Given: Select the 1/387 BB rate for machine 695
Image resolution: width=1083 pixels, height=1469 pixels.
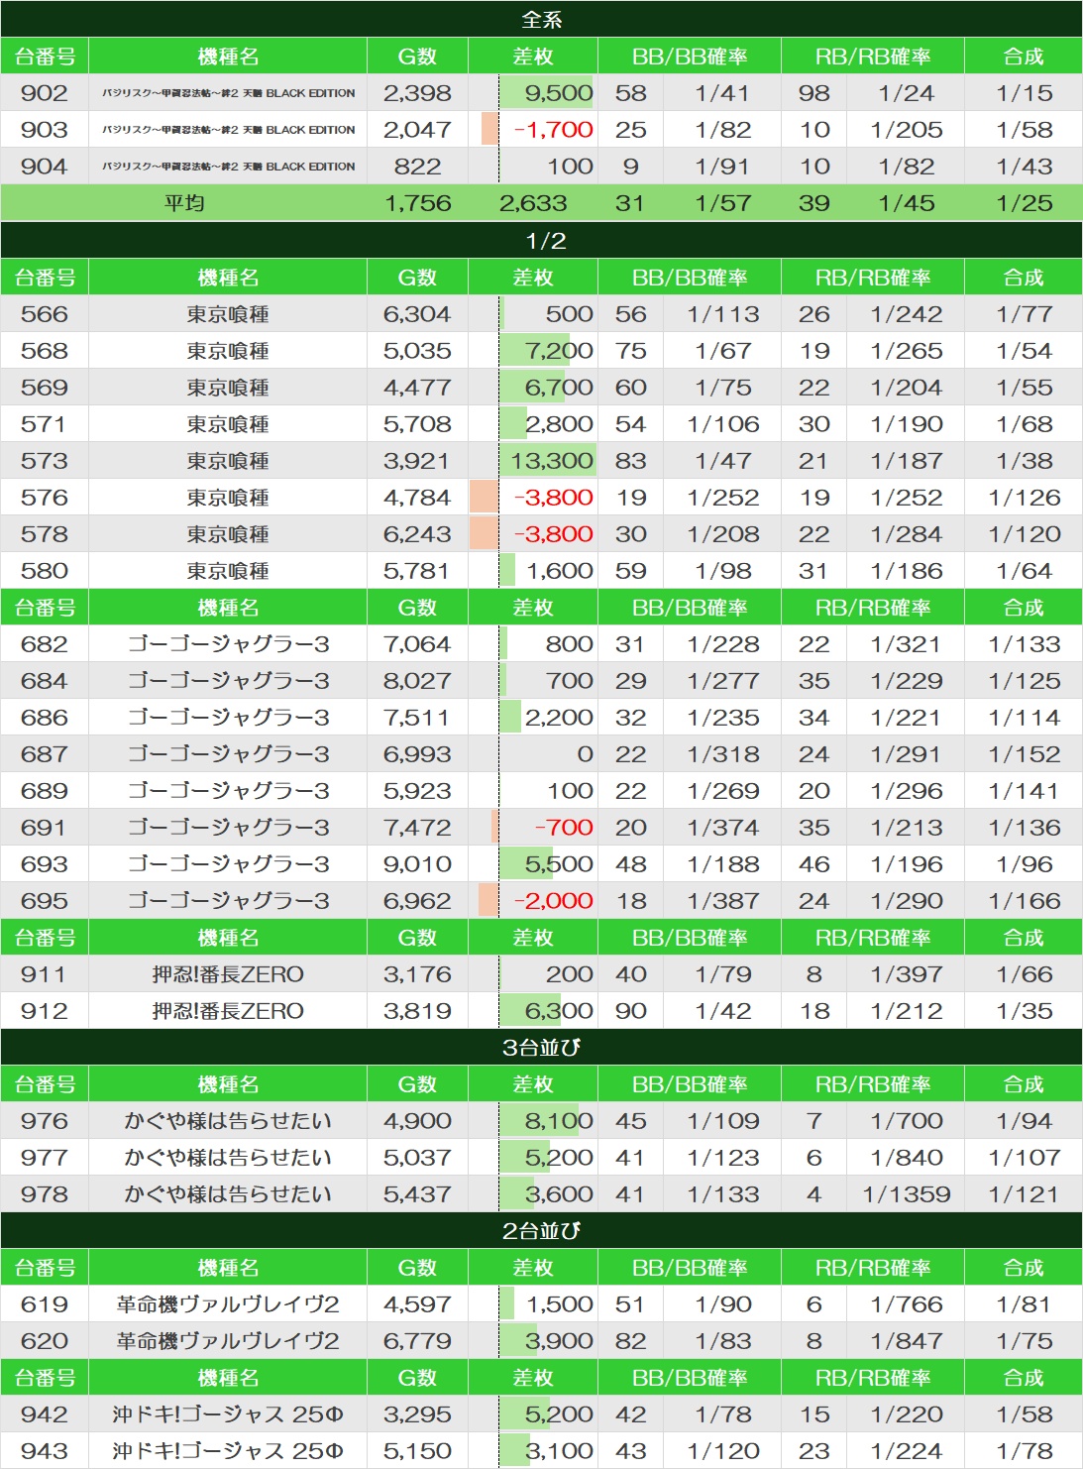Looking at the screenshot, I should [723, 901].
